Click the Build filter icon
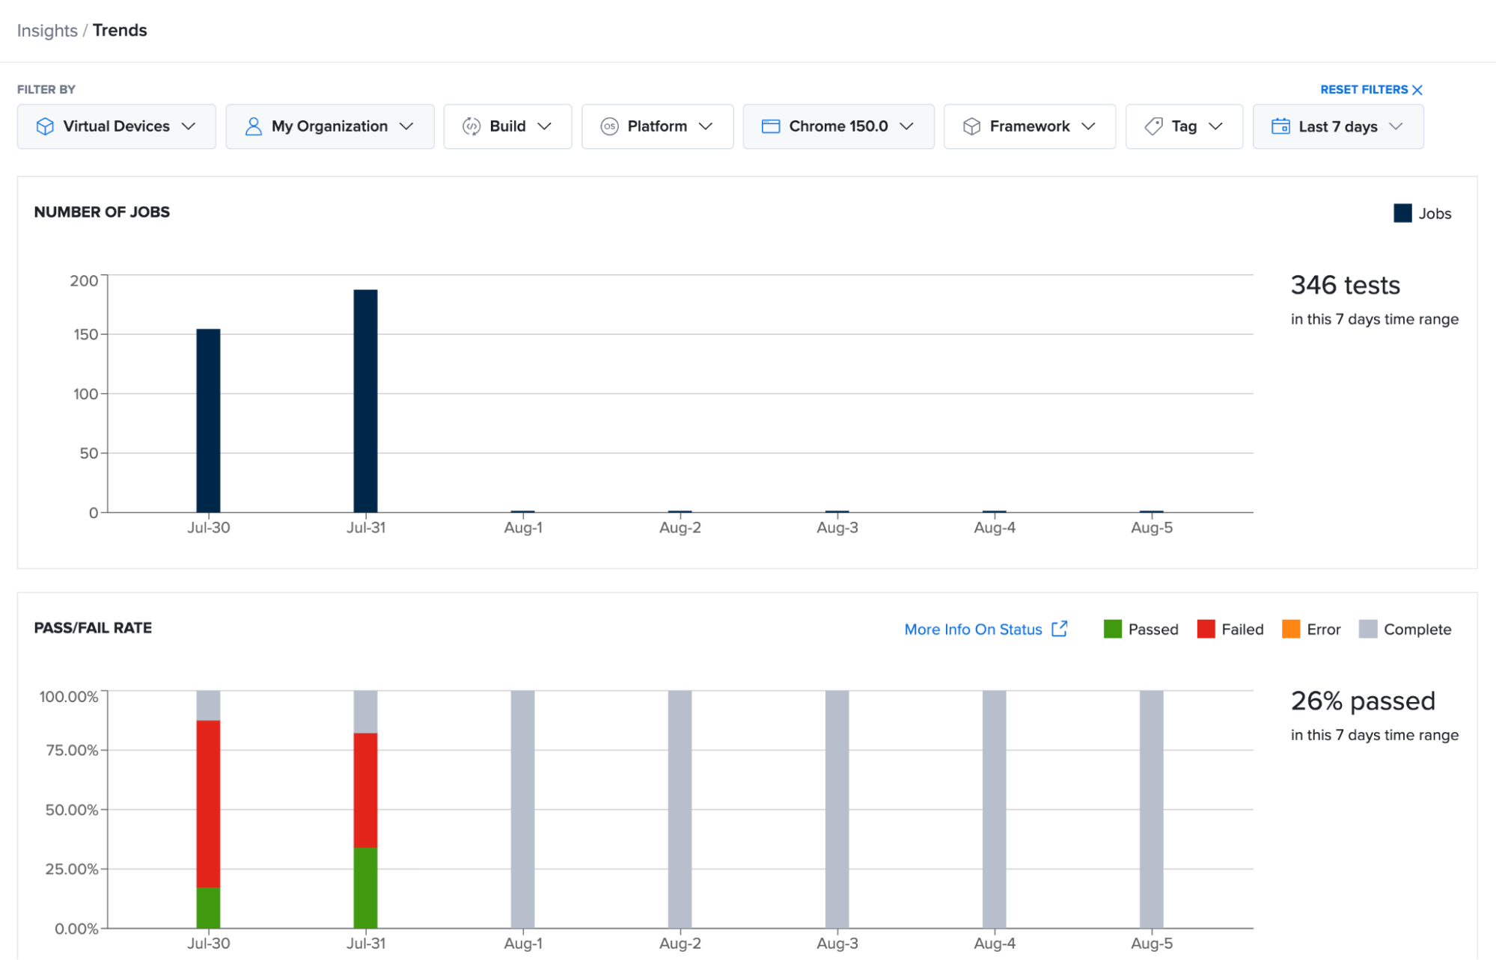Viewport: 1496px width, 960px height. tap(471, 126)
